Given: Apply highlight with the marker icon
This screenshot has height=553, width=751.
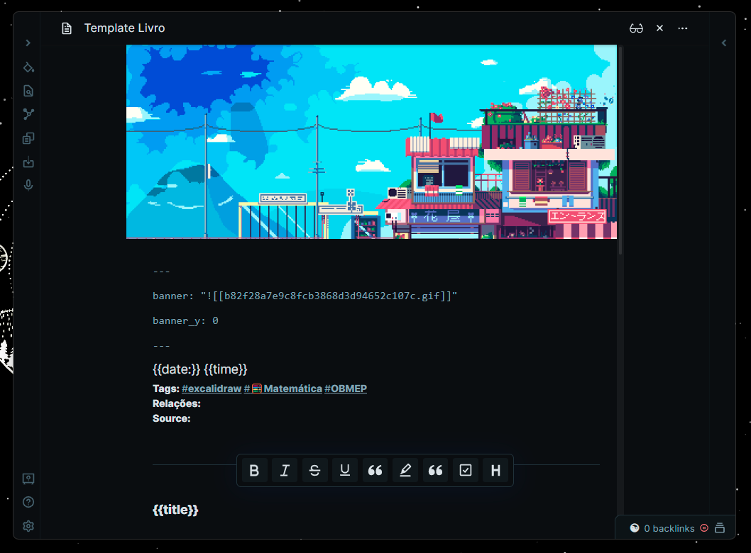Looking at the screenshot, I should (405, 471).
